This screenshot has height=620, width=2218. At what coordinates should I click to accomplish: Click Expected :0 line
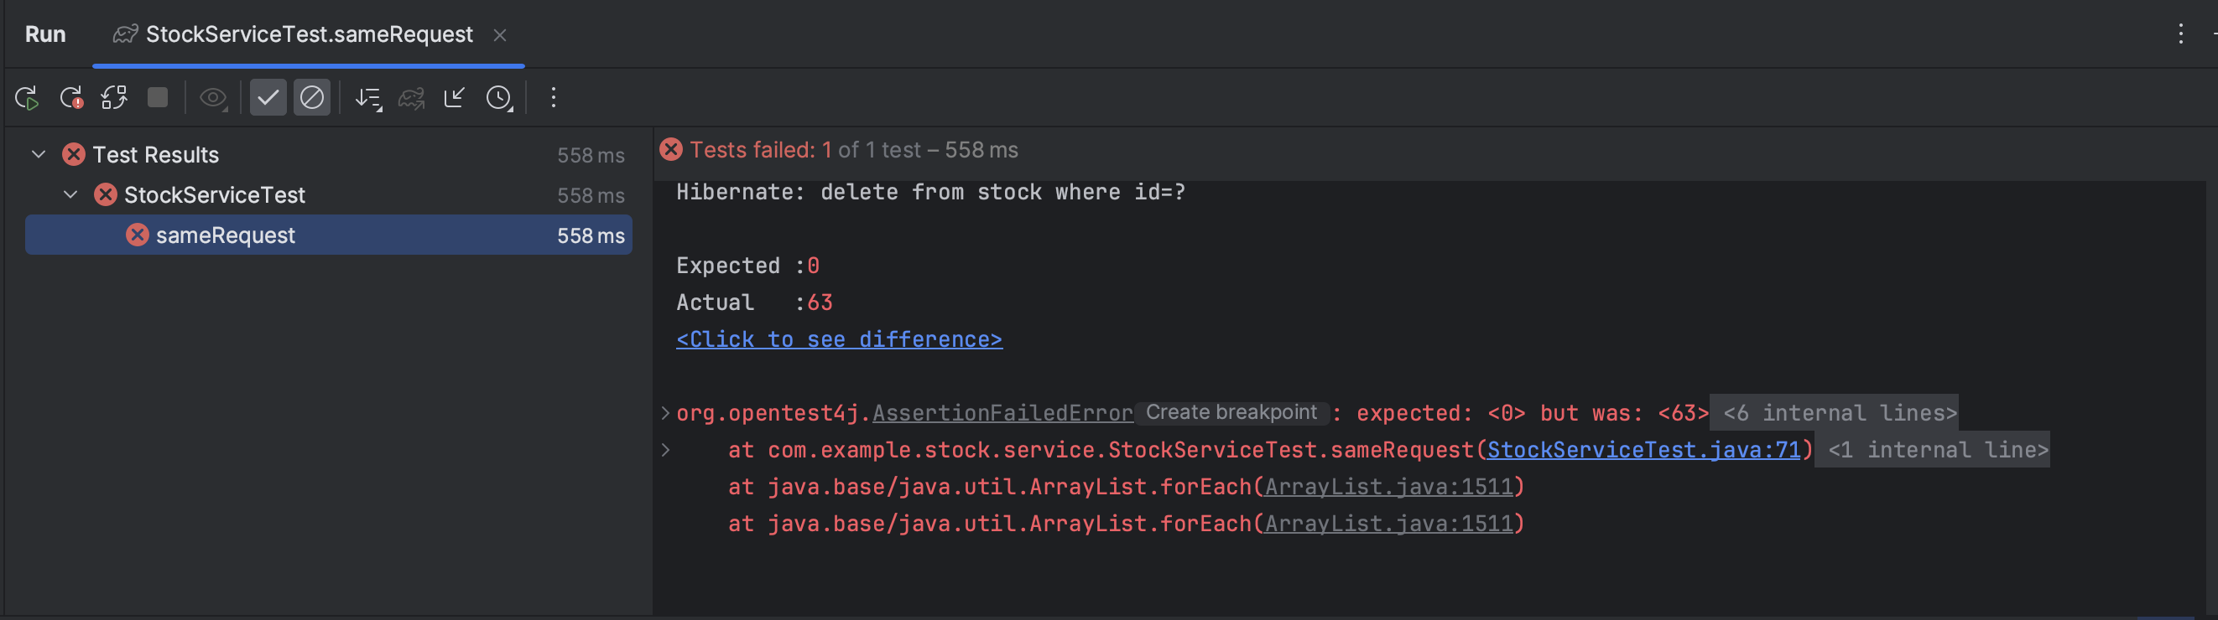[x=747, y=266]
